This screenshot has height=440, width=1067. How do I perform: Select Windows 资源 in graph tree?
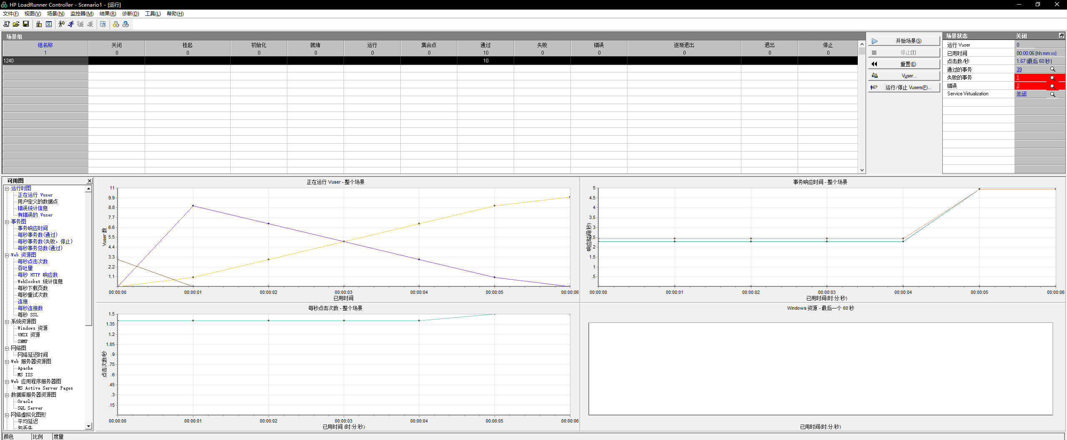33,328
